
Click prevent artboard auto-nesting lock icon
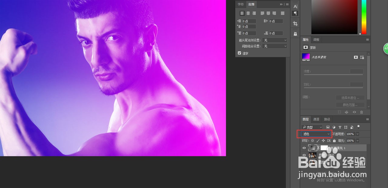pos(329,141)
